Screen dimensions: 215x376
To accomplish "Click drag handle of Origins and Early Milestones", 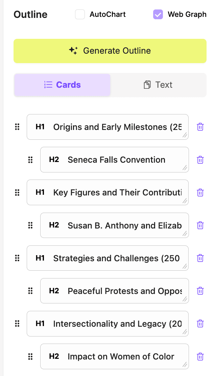I will [17, 127].
